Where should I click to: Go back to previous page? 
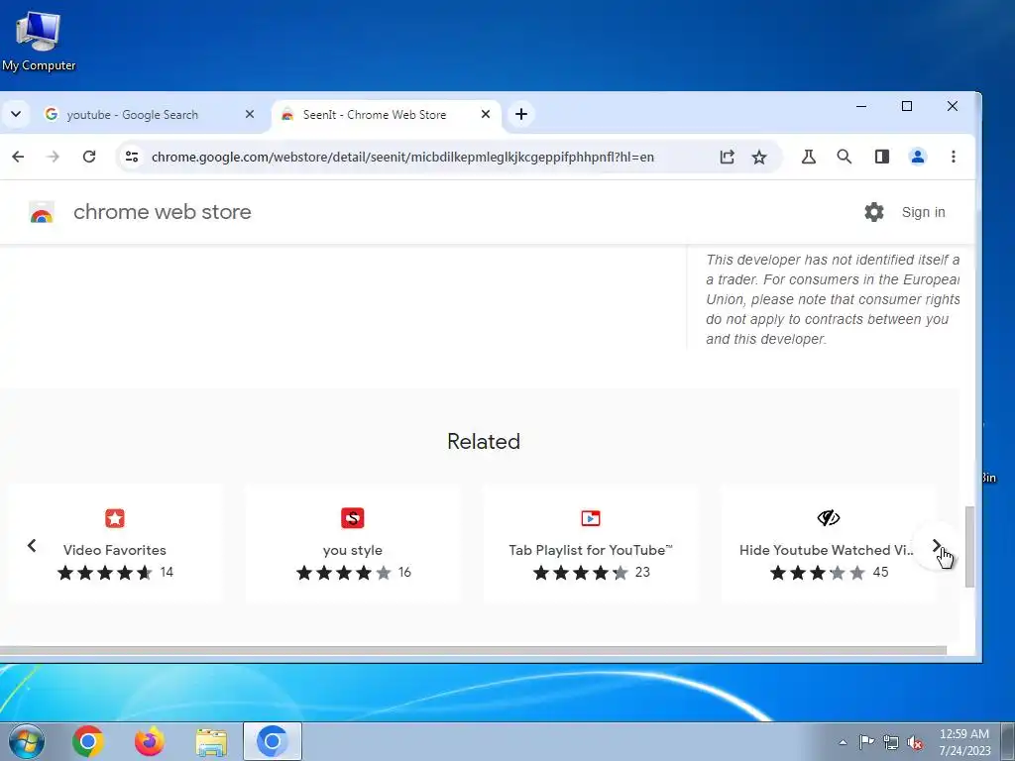(18, 157)
